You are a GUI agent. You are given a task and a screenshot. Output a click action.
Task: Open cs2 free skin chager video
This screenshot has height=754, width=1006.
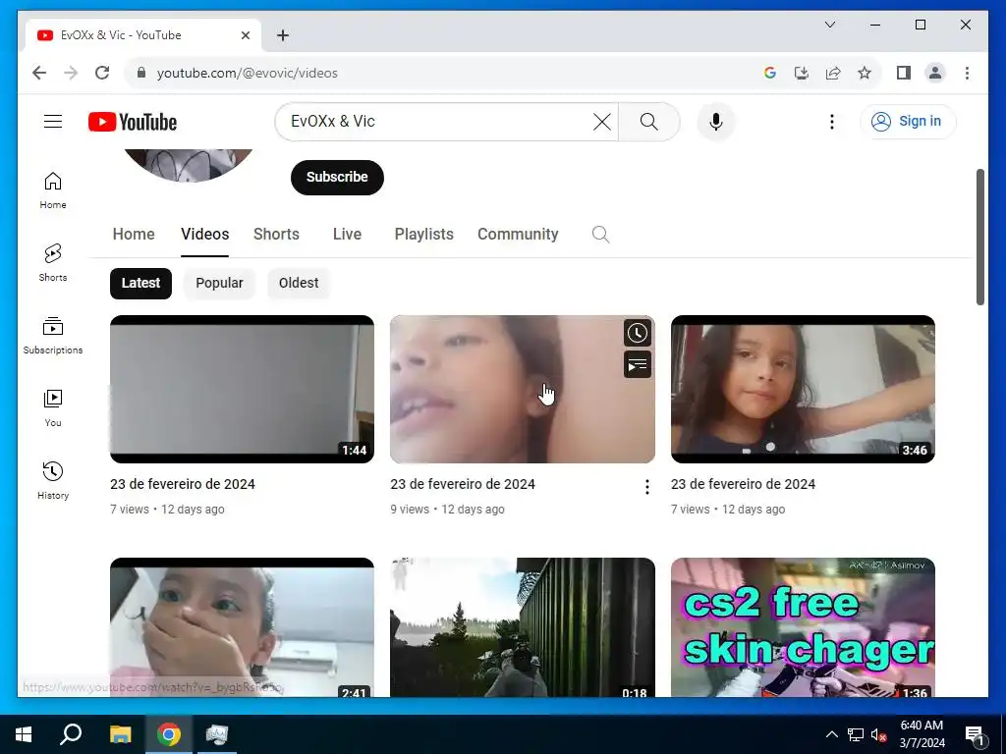[x=803, y=627]
